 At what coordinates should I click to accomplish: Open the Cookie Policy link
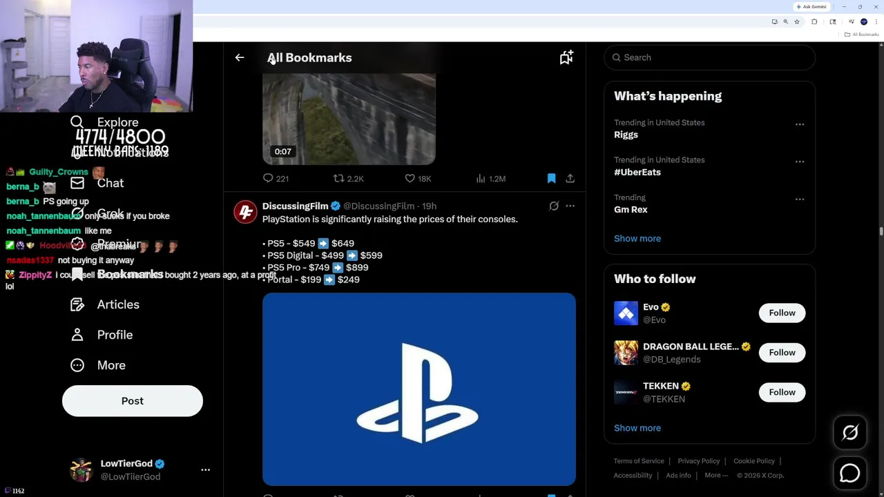click(x=754, y=461)
